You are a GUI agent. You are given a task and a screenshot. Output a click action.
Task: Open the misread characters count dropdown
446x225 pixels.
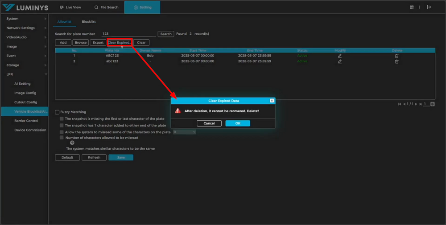click(x=184, y=132)
